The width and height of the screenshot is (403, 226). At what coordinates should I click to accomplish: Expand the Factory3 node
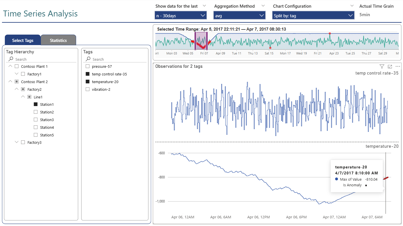16,142
